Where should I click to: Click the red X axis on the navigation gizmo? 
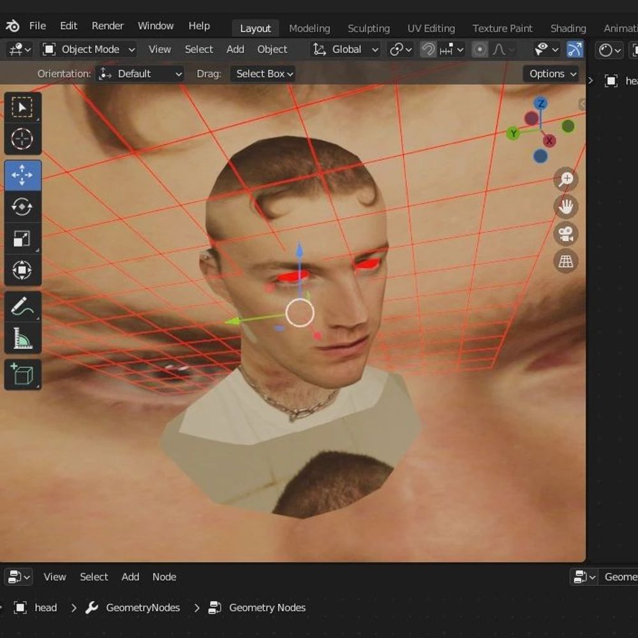[549, 141]
